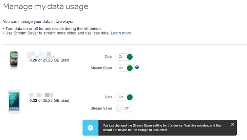This screenshot has width=247, height=140.
Task: Open the Learn more link
Action: pyautogui.click(x=121, y=33)
